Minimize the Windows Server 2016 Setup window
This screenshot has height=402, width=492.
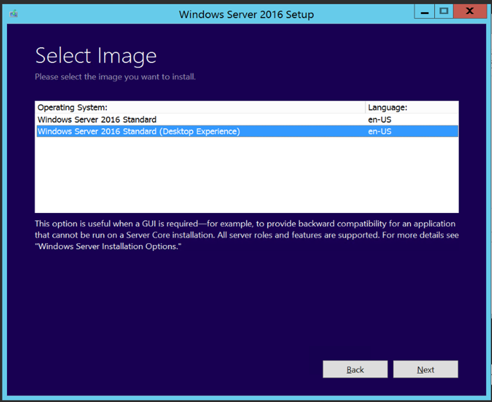pyautogui.click(x=425, y=12)
